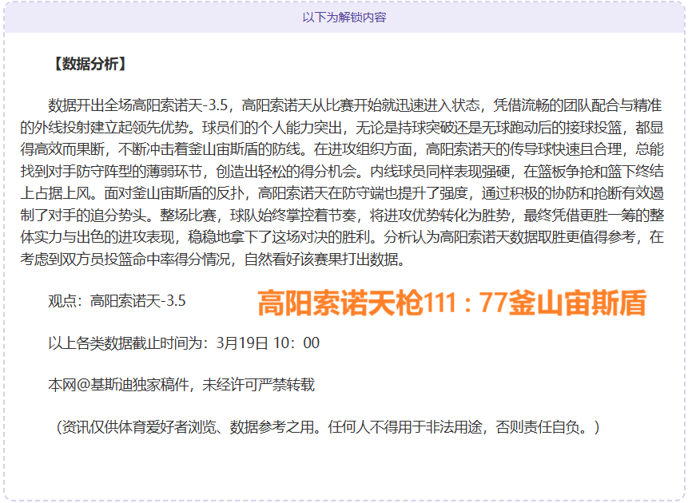This screenshot has width=688, height=503.
Task: Select the first paragraph of analysis text
Action: (x=344, y=180)
